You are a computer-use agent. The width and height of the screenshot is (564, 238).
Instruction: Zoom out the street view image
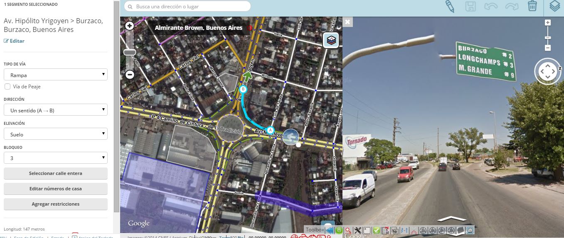[548, 48]
